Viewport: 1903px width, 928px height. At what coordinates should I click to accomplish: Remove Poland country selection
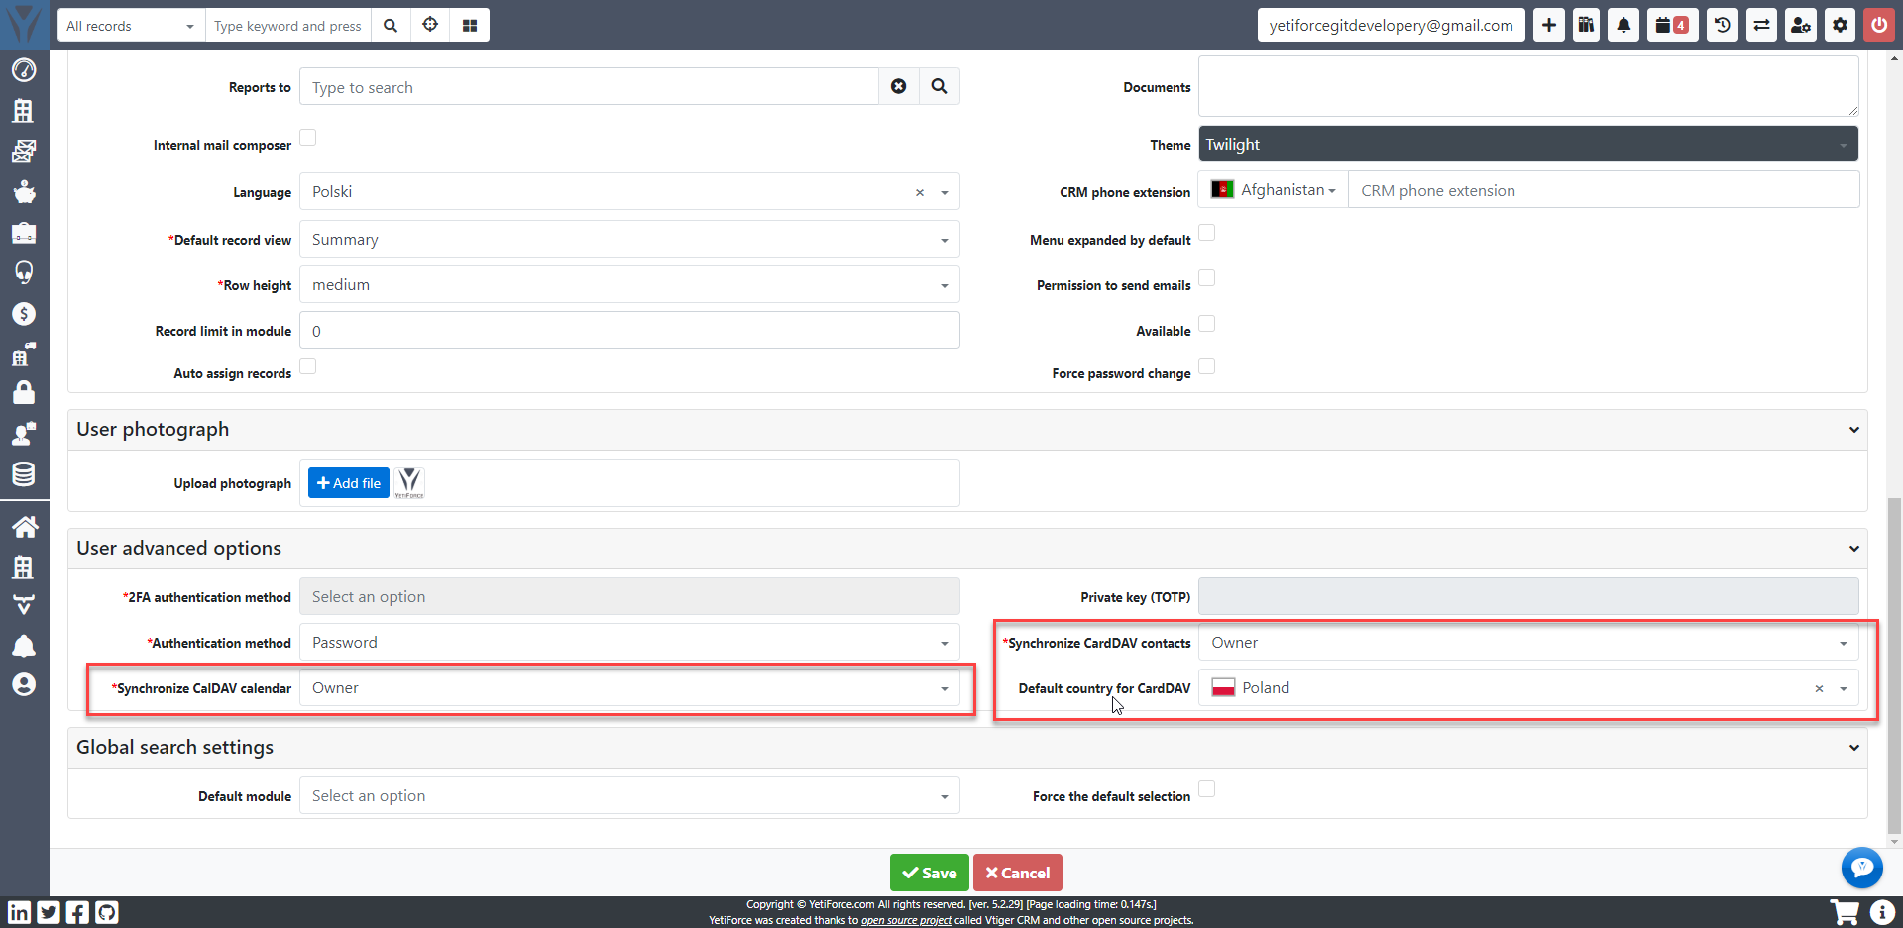coord(1819,689)
